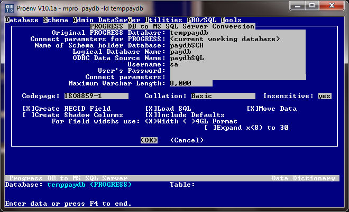Click the Data Dictionary status label
The height and width of the screenshot is (212, 349).
coord(303,178)
